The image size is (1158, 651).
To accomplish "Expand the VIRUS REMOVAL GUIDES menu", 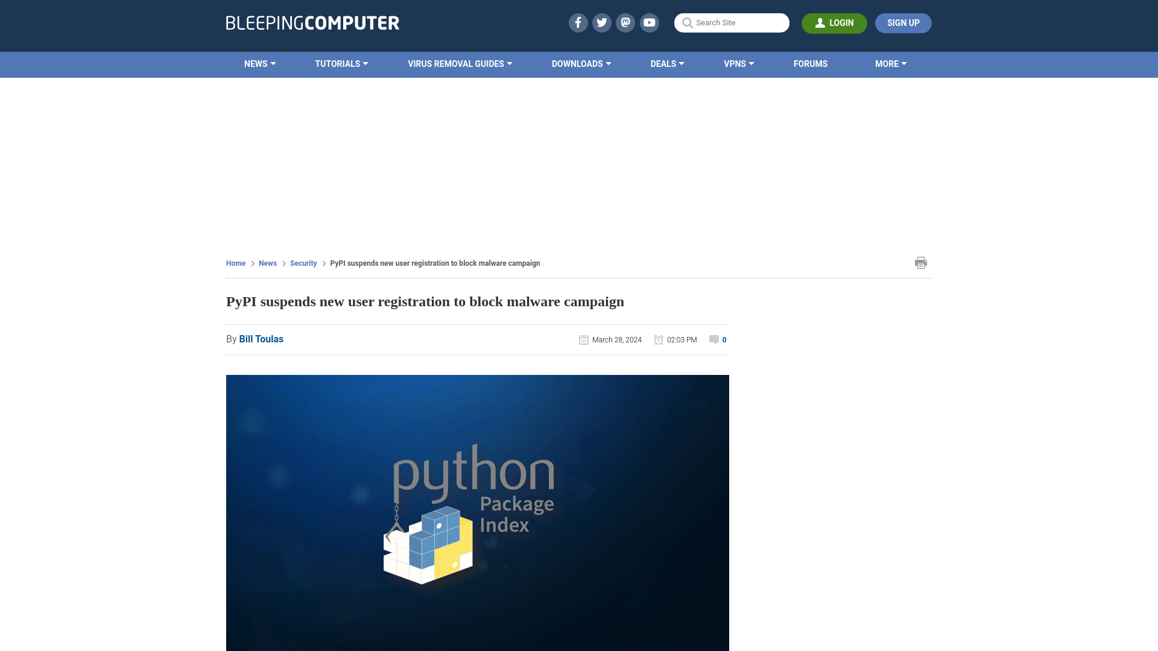I will pyautogui.click(x=461, y=63).
